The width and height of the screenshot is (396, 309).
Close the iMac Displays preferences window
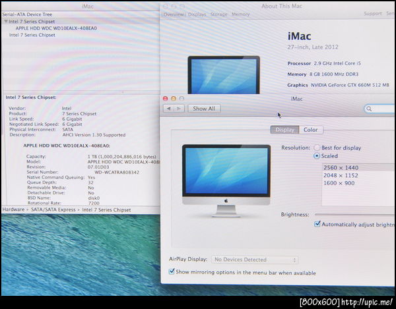point(166,99)
